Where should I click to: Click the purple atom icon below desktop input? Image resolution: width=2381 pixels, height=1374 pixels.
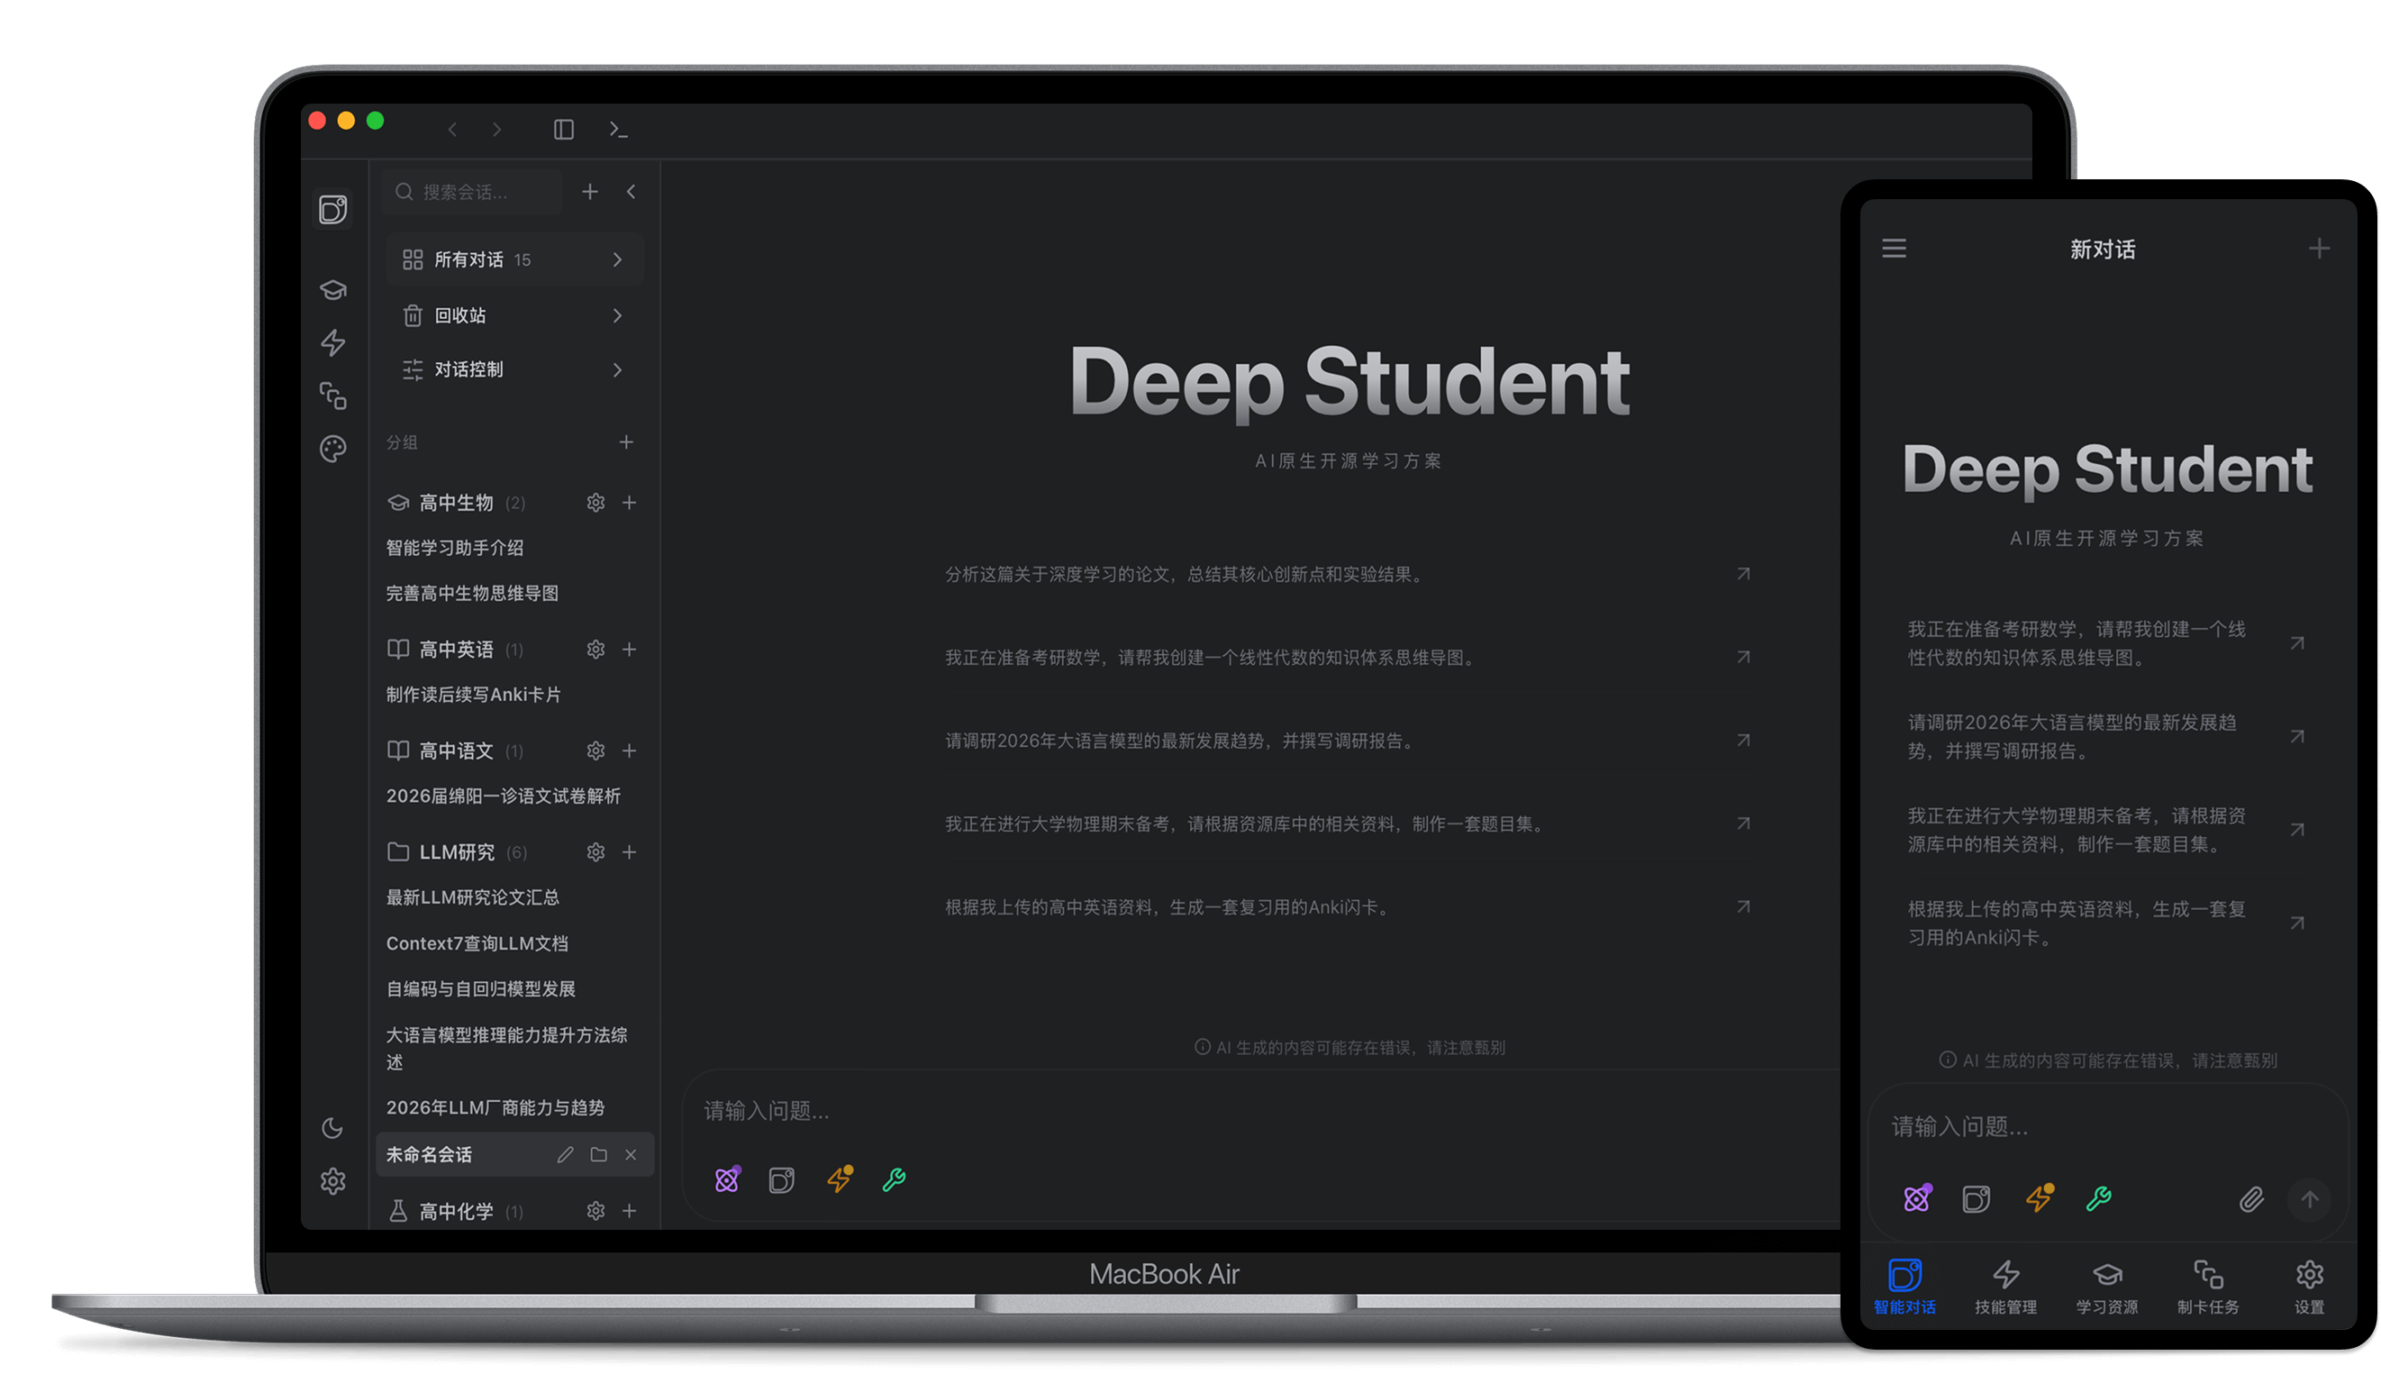click(x=726, y=1178)
